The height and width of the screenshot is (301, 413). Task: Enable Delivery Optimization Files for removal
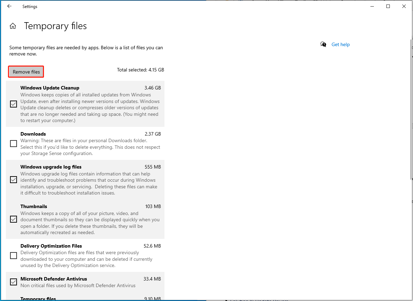tap(13, 255)
